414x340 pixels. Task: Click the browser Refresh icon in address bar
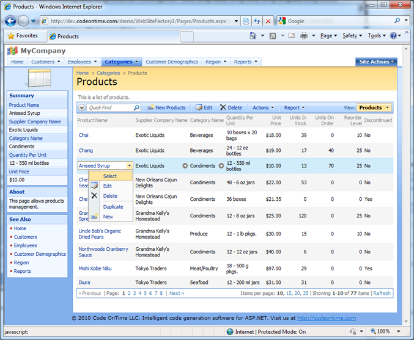pos(257,21)
